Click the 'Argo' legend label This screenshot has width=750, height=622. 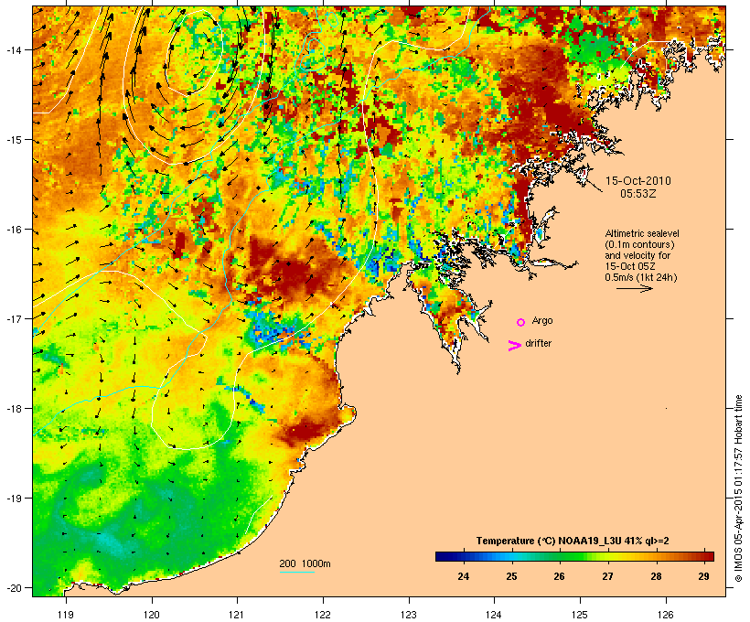(x=542, y=320)
